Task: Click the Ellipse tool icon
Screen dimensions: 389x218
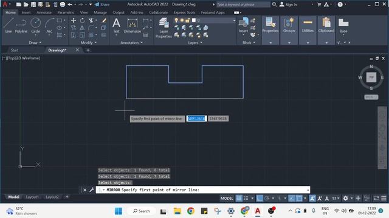Action: tap(60, 28)
